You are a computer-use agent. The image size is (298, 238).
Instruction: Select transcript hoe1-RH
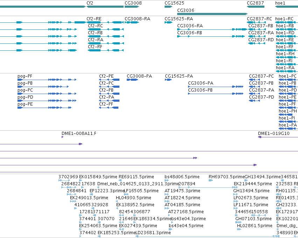287,57
